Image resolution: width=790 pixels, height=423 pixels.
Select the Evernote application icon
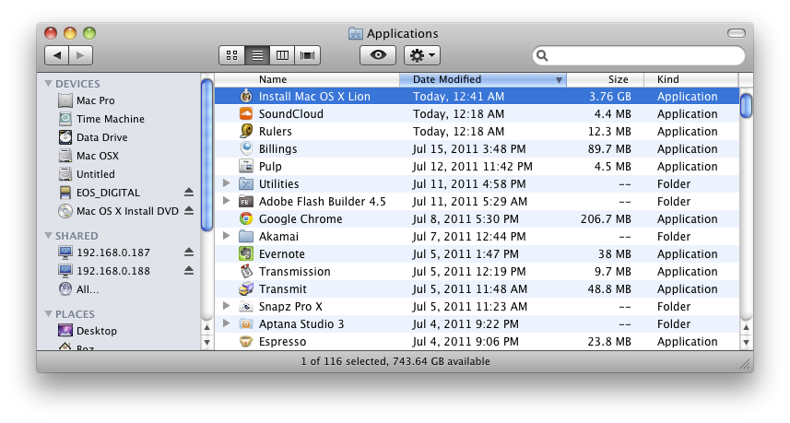click(246, 254)
